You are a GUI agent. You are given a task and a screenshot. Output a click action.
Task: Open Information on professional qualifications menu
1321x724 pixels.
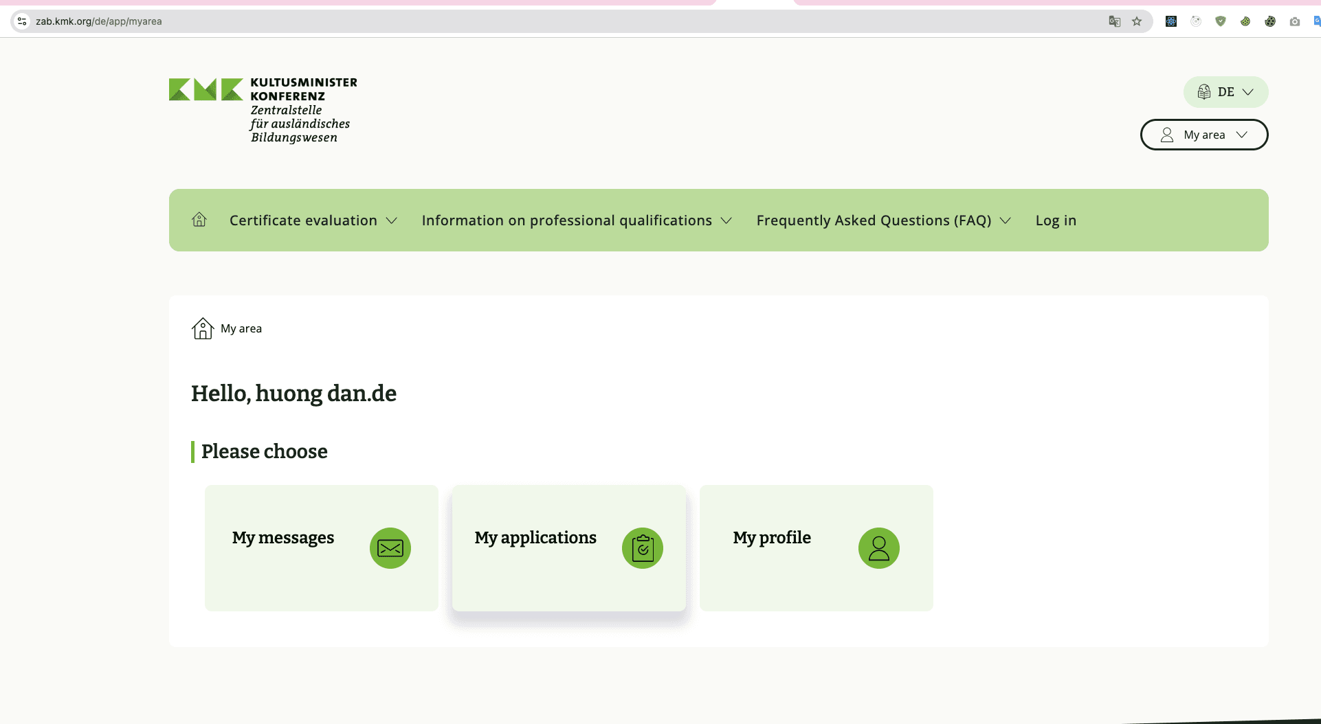577,220
